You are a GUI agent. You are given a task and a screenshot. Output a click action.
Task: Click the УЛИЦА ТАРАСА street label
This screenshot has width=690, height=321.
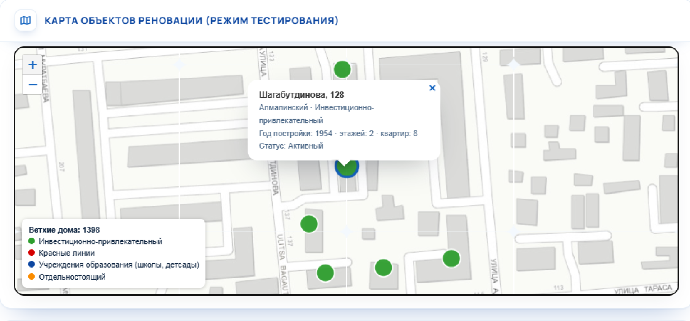[x=643, y=289]
